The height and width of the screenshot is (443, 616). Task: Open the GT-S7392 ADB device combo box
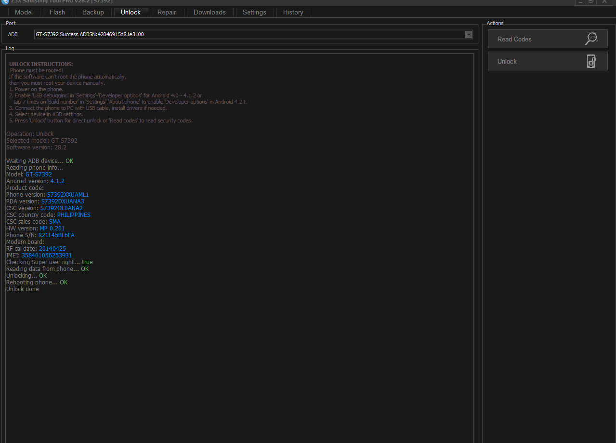(253, 34)
